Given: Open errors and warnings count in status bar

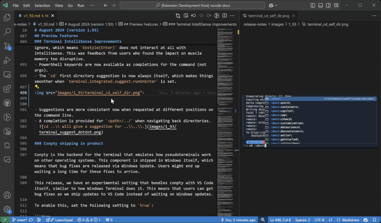Looking at the screenshot, I should pyautogui.click(x=89, y=220).
